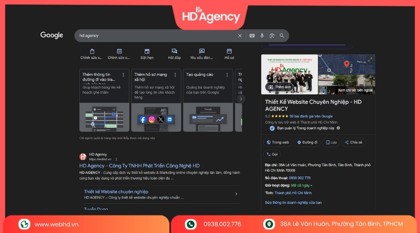Screen dimensions: 420x233
Task: Click the verified badge beside Bạn quản lý Trang
Action: coord(272,129)
